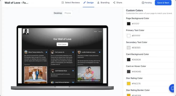This screenshot has height=96, width=176.
Task: Click Carl Lawson Sr. avatar in preview
Action: pos(52,52)
